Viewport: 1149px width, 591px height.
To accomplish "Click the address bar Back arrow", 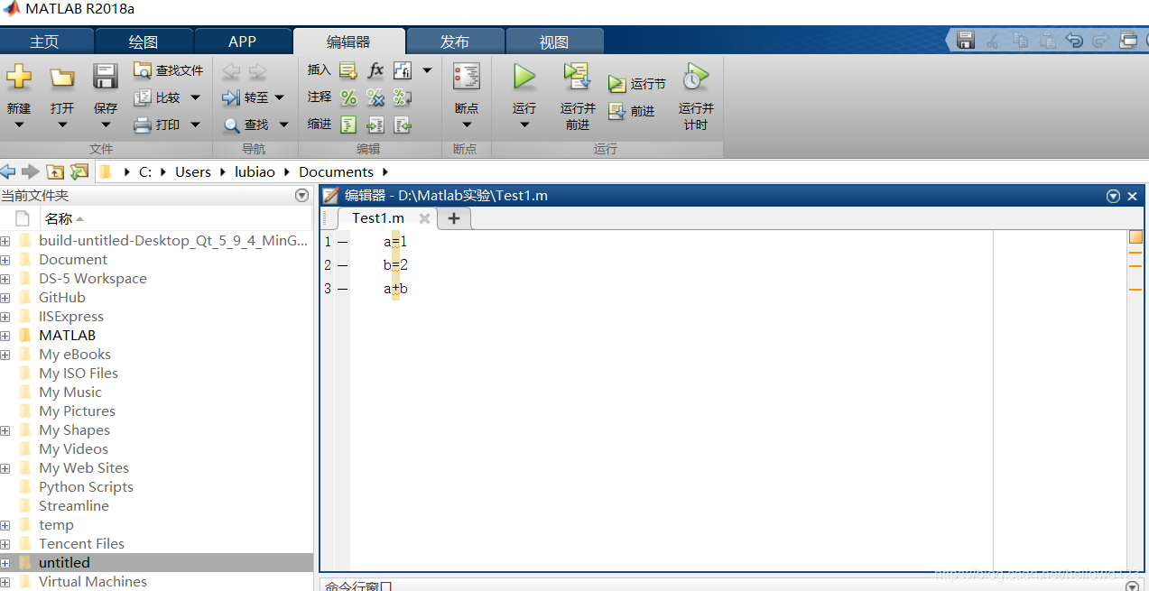I will [8, 171].
